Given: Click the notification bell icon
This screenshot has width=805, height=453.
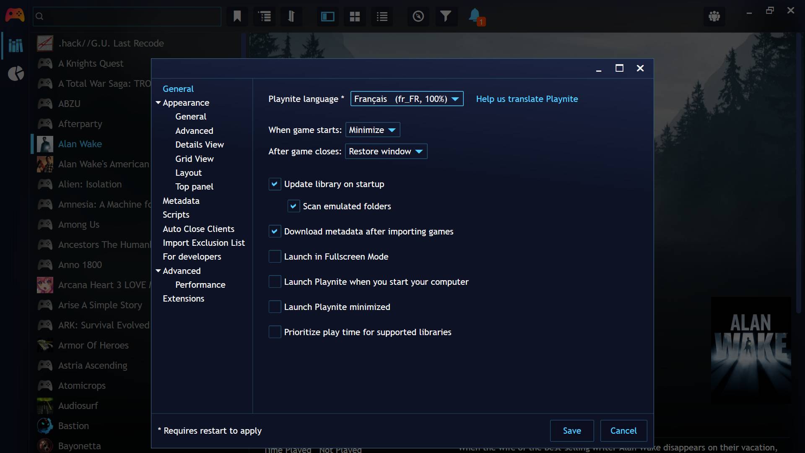Looking at the screenshot, I should click(x=474, y=16).
